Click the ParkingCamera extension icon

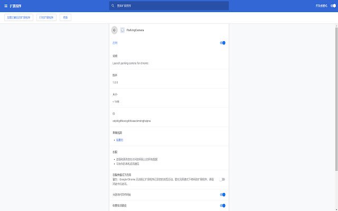123,30
